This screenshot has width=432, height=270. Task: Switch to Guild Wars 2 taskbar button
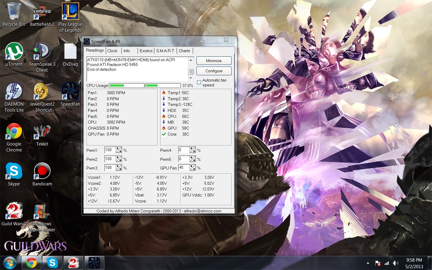[x=73, y=263]
